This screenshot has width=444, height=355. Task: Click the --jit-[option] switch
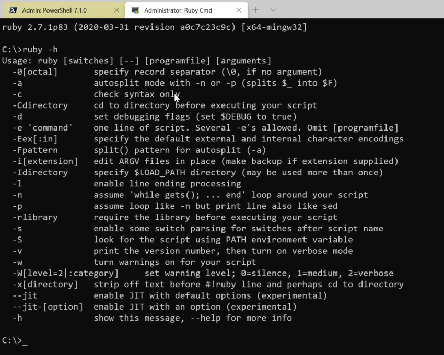point(48,306)
